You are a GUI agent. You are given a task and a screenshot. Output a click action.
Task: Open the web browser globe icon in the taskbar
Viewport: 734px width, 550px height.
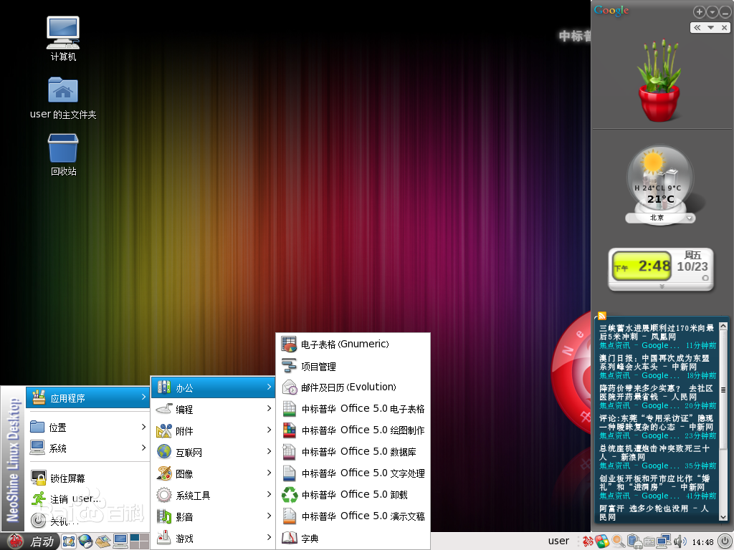[86, 541]
